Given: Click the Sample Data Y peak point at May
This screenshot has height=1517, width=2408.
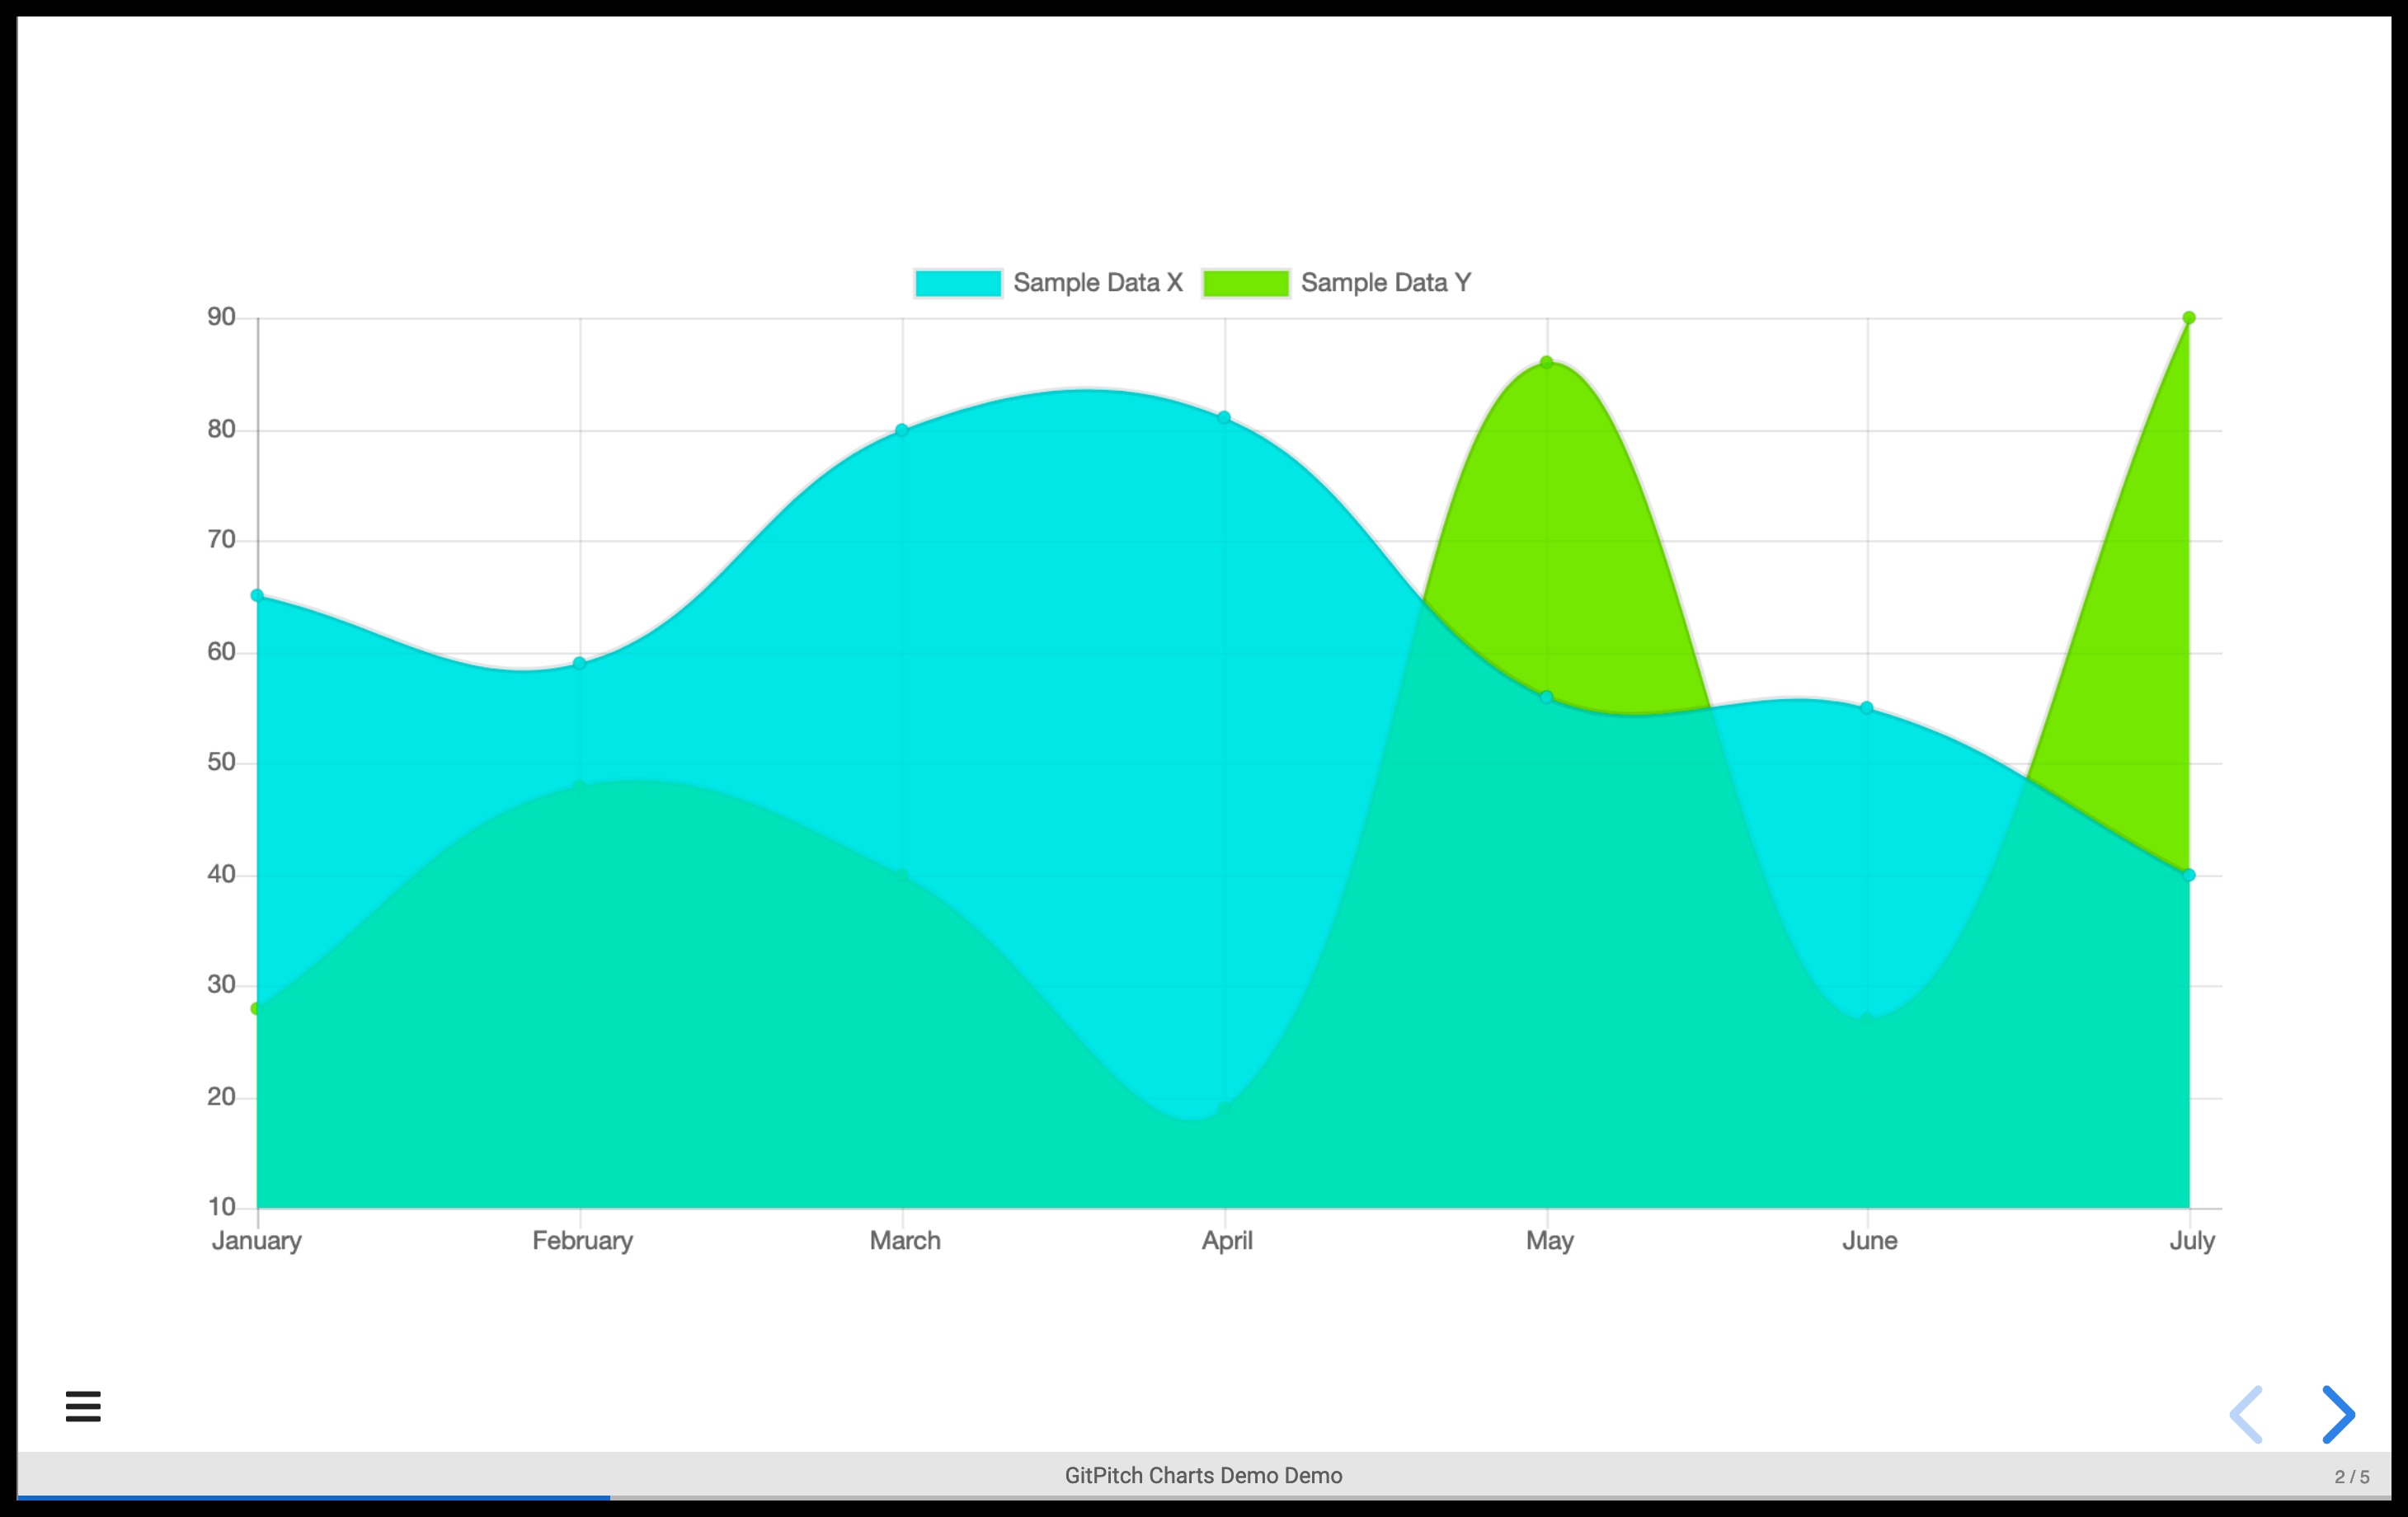Looking at the screenshot, I should (1546, 362).
